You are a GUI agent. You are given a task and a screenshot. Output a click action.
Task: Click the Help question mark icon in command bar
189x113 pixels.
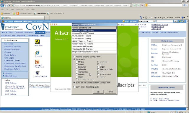[x=183, y=18]
